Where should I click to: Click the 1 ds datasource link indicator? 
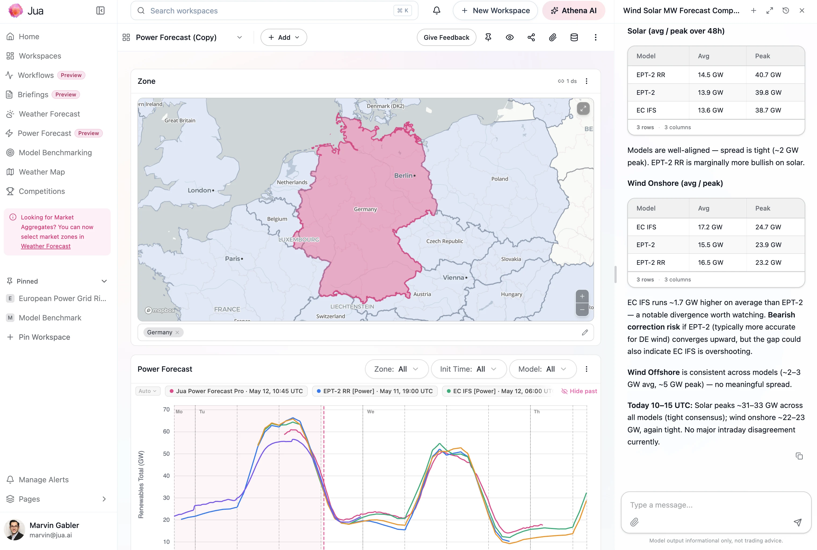pyautogui.click(x=567, y=81)
